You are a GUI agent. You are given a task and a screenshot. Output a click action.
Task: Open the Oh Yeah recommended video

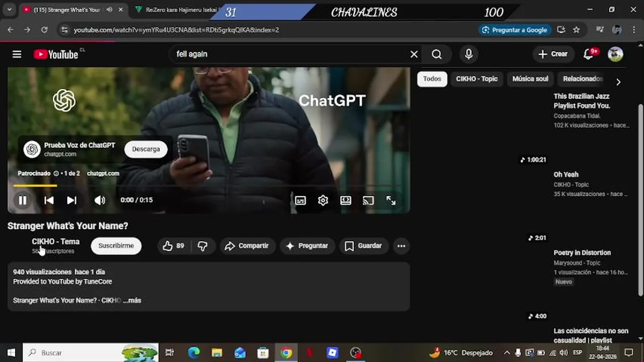[x=566, y=174]
